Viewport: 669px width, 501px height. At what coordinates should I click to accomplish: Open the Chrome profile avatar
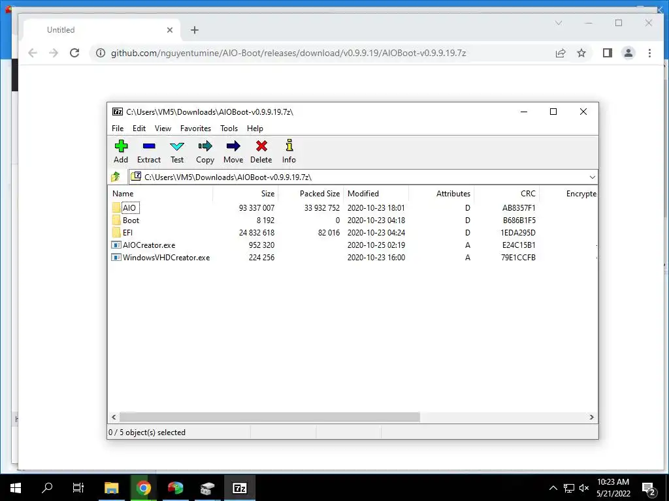(x=628, y=53)
